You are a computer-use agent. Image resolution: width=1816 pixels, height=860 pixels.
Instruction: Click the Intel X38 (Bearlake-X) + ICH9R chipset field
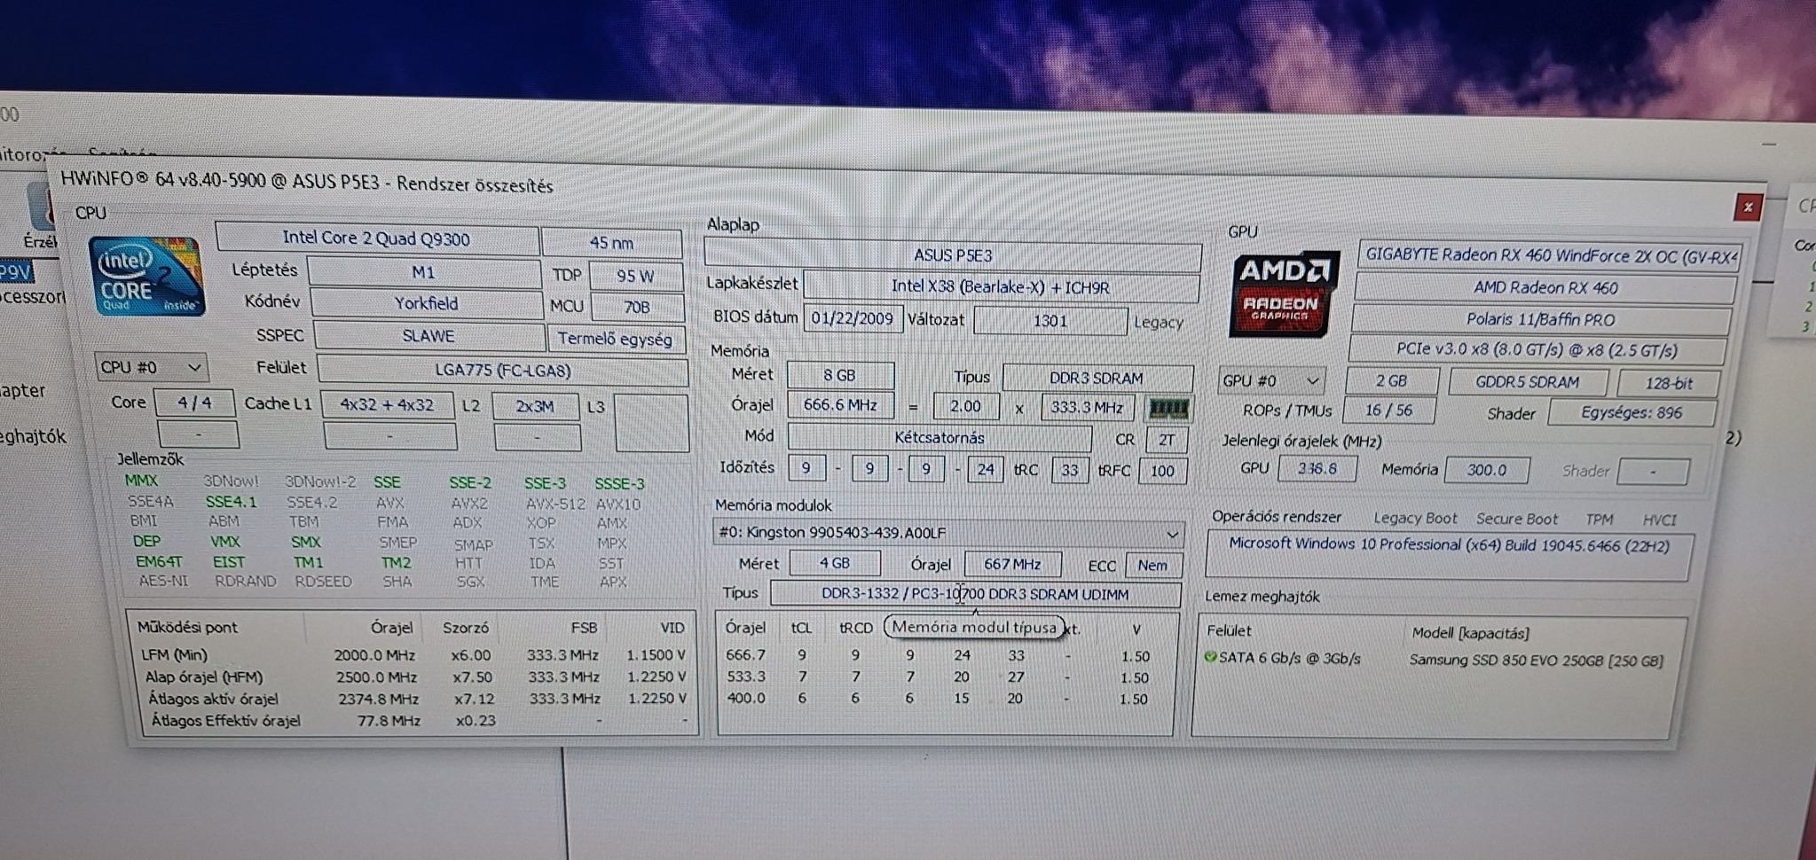click(1001, 287)
